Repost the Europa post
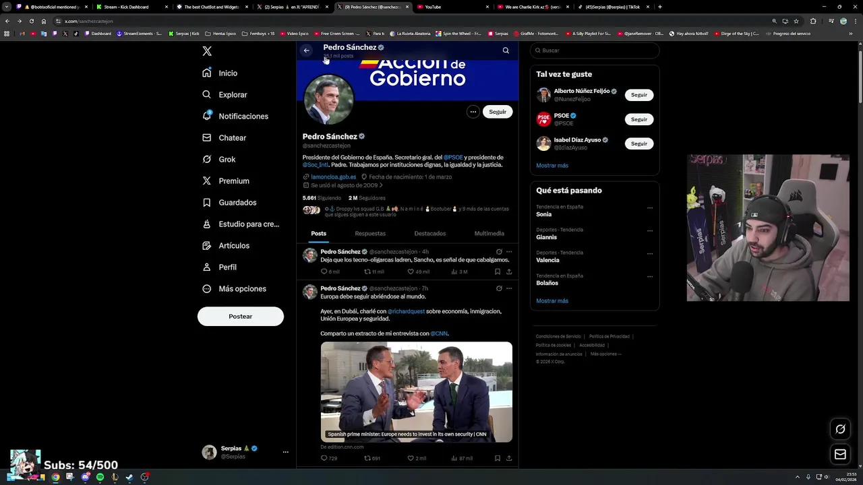 click(367, 458)
